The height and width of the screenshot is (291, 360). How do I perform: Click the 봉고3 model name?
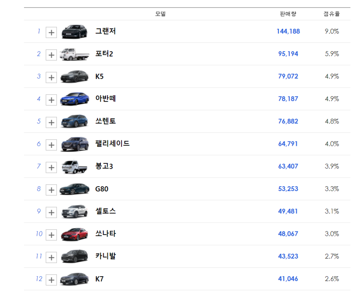click(104, 166)
